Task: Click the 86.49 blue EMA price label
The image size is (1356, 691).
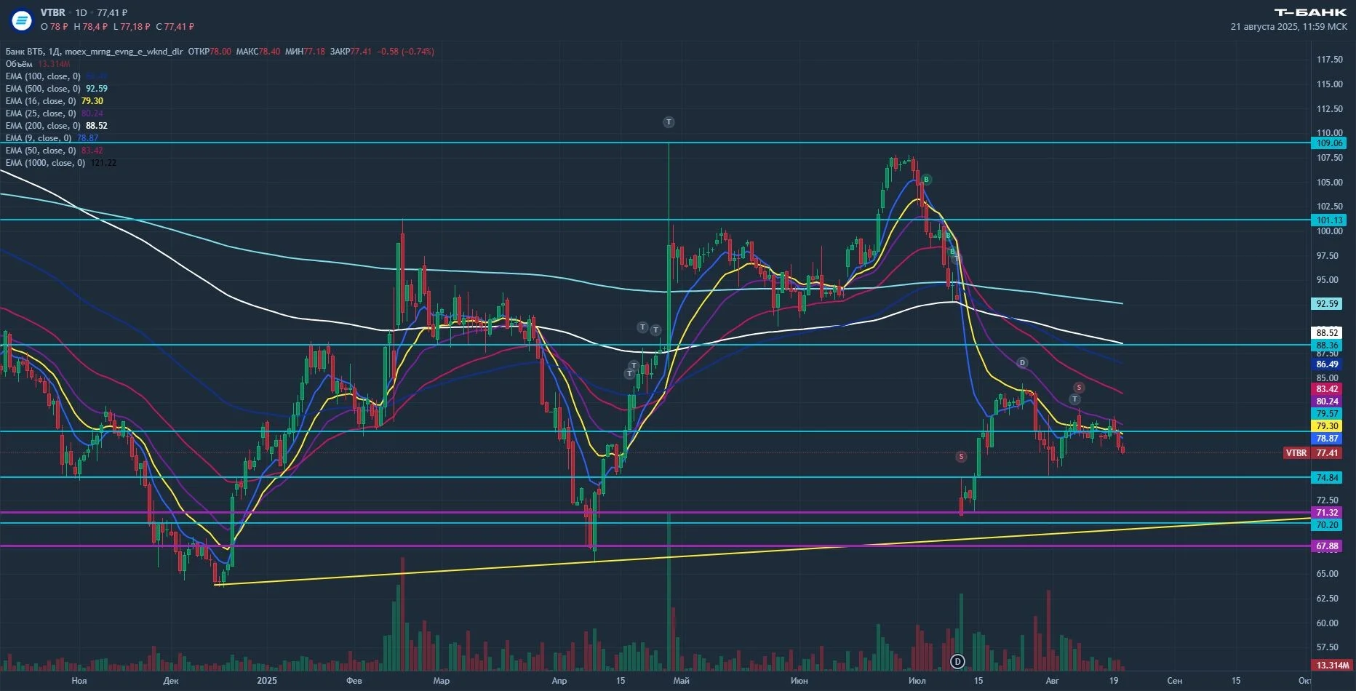Action: 1327,364
